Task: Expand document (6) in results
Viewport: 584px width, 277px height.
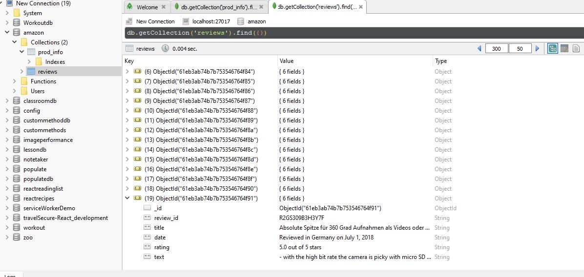Action: [127, 71]
